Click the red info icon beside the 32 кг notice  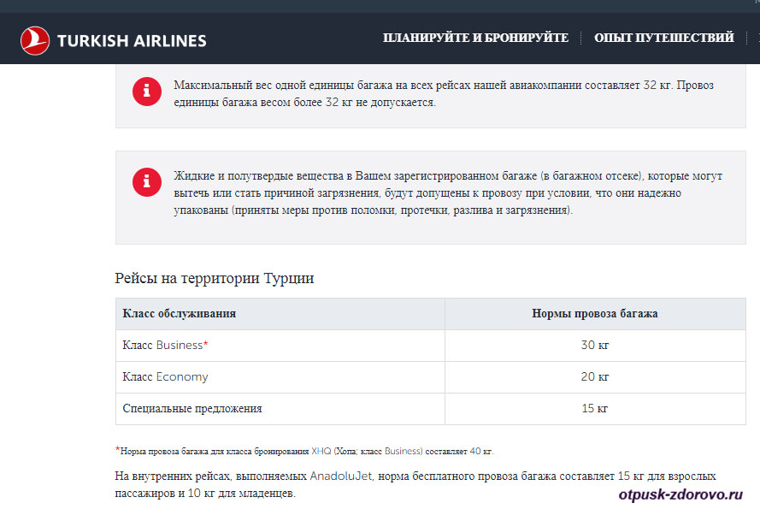(146, 92)
